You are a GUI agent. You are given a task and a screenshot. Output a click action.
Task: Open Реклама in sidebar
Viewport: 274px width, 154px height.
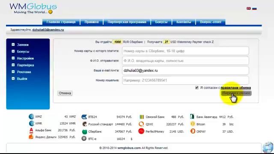(24, 72)
